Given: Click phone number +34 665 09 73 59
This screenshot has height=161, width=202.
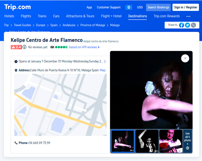Looking at the screenshot, I should click(39, 143).
